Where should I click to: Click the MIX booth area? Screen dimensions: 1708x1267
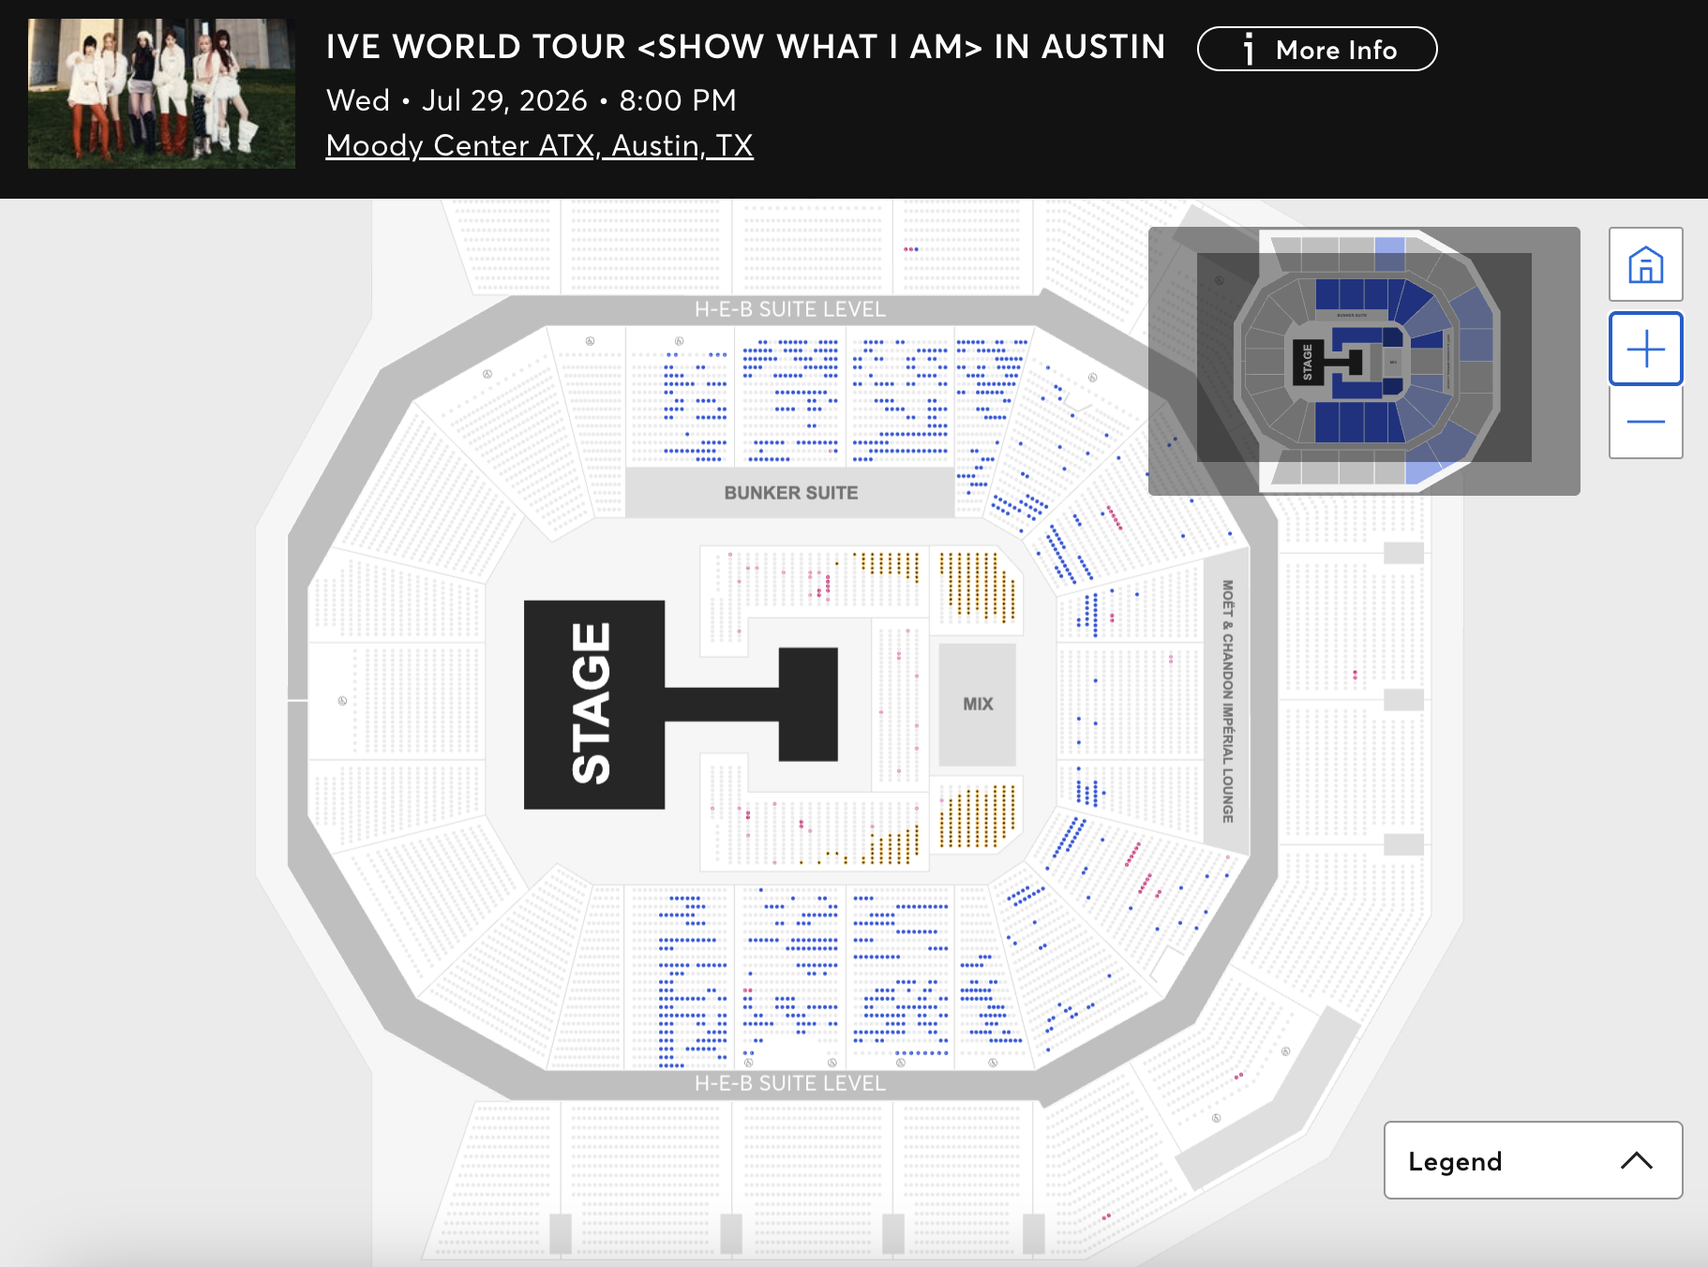click(x=978, y=704)
